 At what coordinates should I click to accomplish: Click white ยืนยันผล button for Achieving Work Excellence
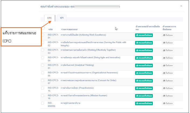pos(168,35)
